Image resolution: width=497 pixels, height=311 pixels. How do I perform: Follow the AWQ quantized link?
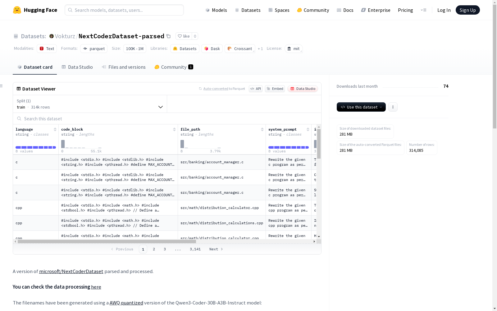(126, 303)
